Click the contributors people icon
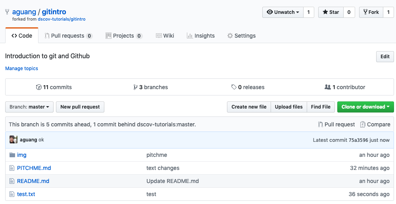This screenshot has height=204, width=396. pos(328,87)
